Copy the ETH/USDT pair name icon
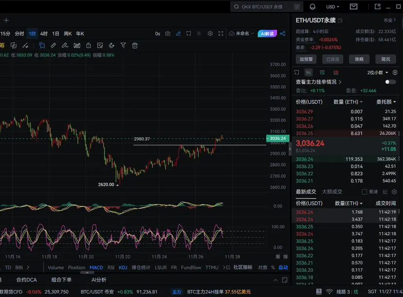Image resolution: width=403 pixels, height=297 pixels. click(x=340, y=20)
